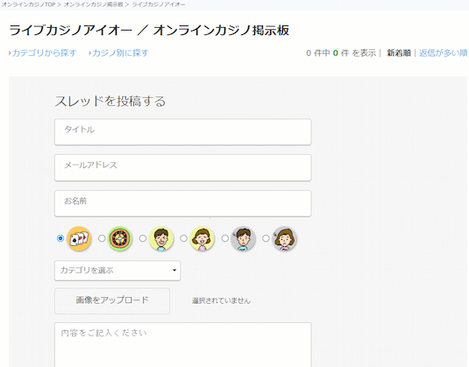Select radio button beside sad girl avatar

(266, 238)
